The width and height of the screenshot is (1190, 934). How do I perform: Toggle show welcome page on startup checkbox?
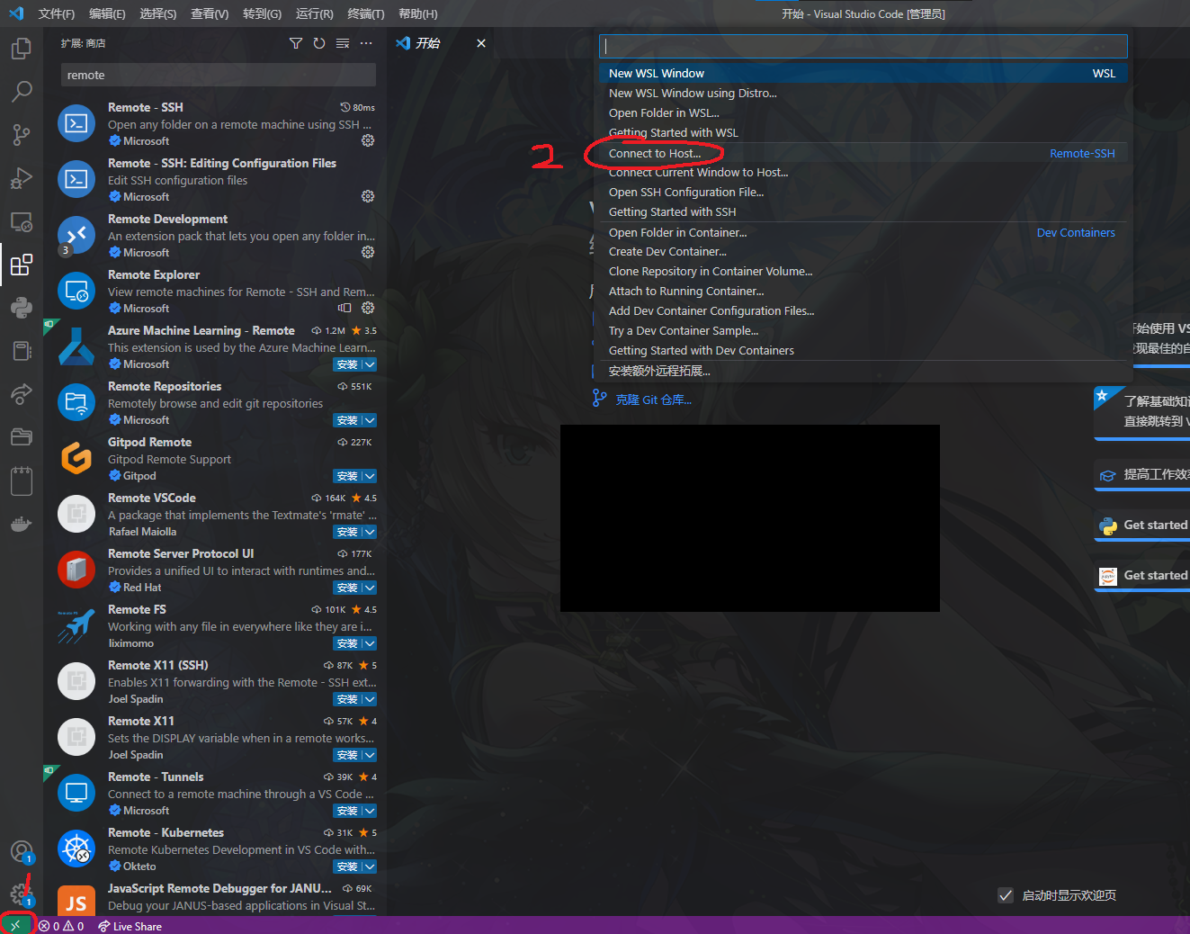(1006, 895)
